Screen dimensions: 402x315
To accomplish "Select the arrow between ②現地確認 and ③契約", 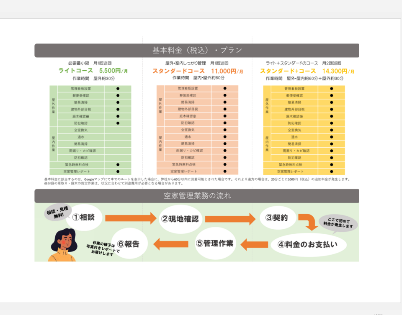I will click(230, 218).
